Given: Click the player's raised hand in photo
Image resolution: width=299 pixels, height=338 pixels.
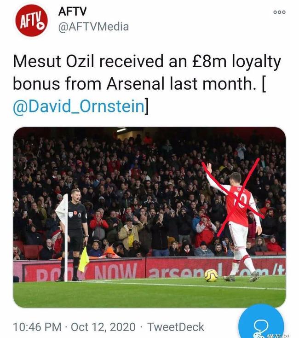Looking at the screenshot, I should [208, 168].
